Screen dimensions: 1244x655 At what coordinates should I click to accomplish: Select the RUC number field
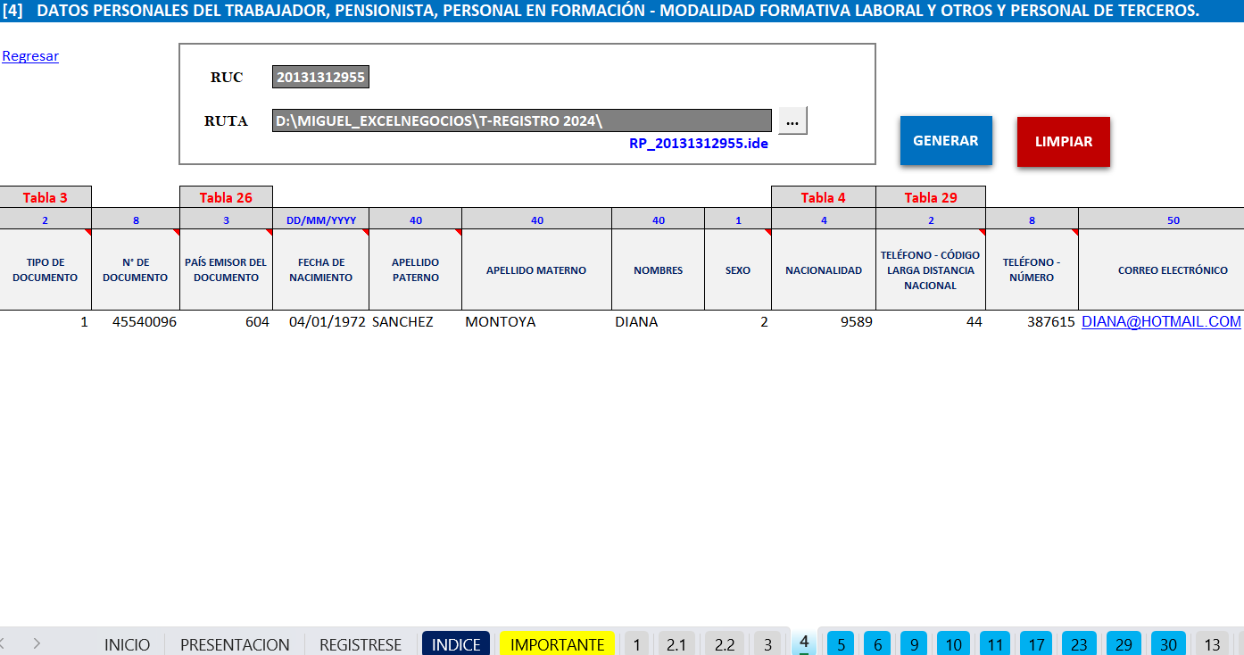tap(320, 78)
